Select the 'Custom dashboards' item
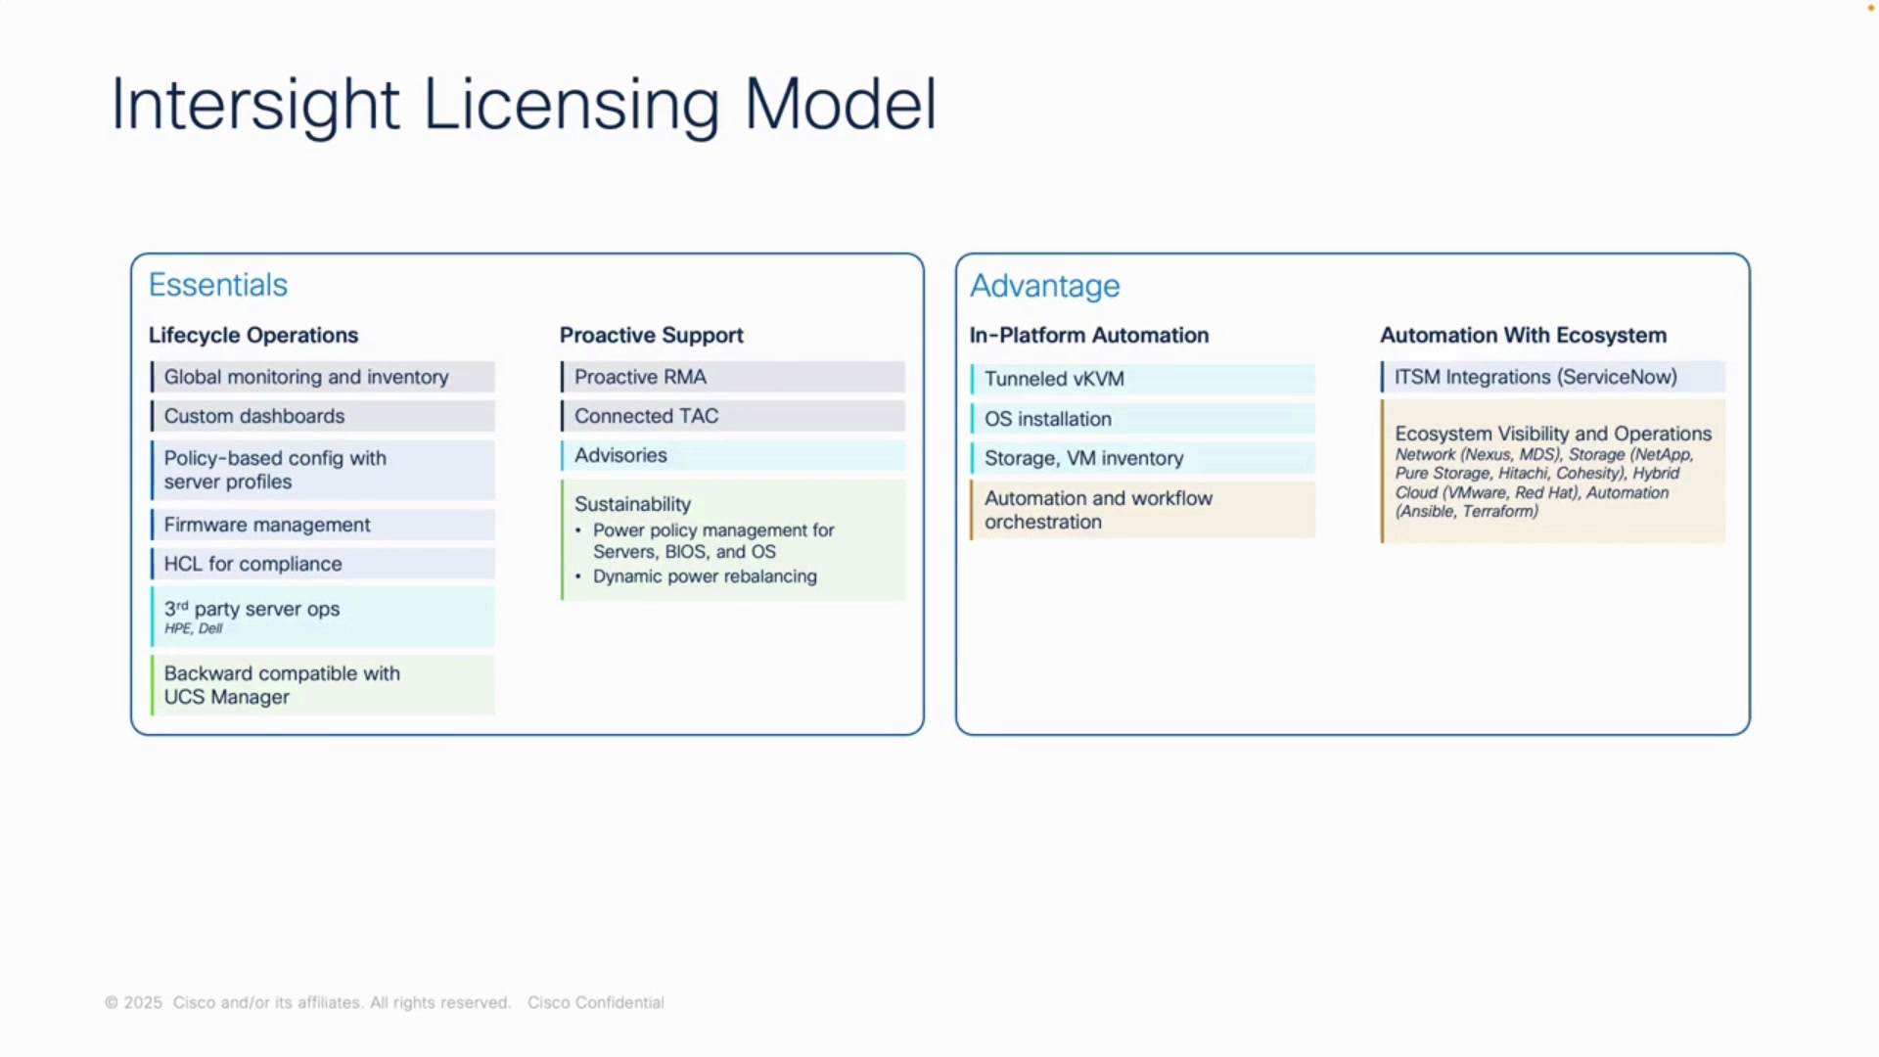 tap(323, 416)
